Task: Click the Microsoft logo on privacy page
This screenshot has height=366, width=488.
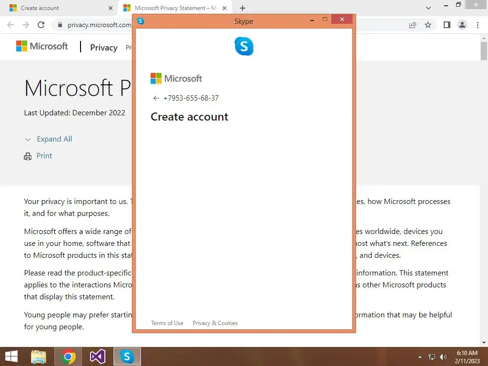Action: click(x=42, y=46)
